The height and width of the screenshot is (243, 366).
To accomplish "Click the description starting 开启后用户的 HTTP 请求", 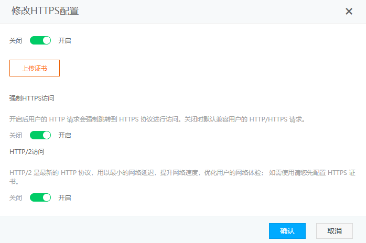I will pyautogui.click(x=157, y=119).
